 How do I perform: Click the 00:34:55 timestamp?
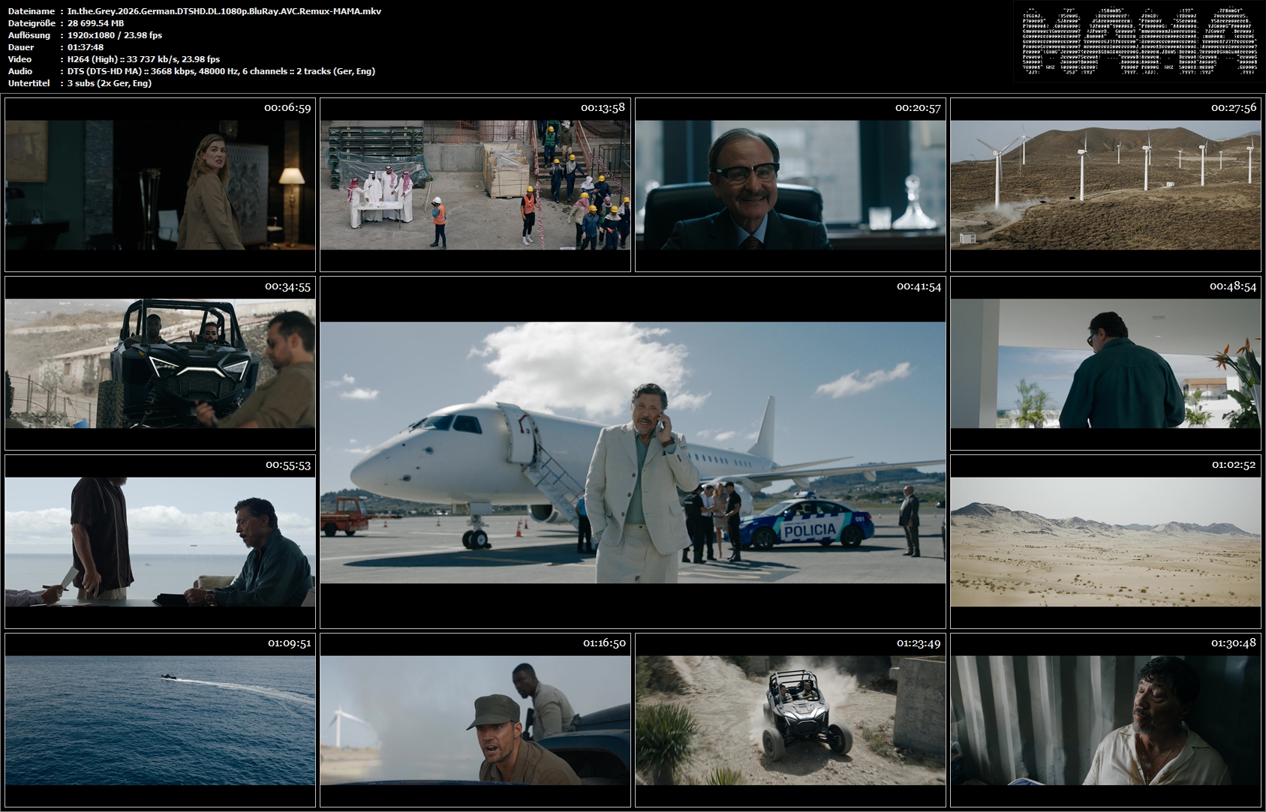click(287, 286)
